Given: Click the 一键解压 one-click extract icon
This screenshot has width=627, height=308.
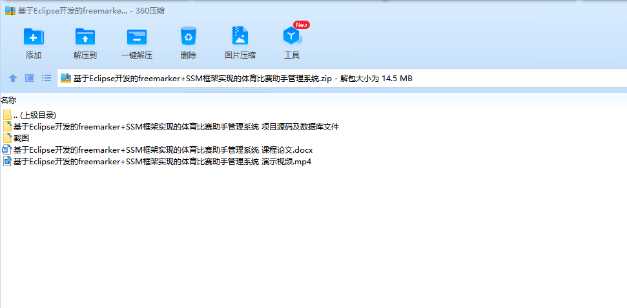Looking at the screenshot, I should point(137,37).
